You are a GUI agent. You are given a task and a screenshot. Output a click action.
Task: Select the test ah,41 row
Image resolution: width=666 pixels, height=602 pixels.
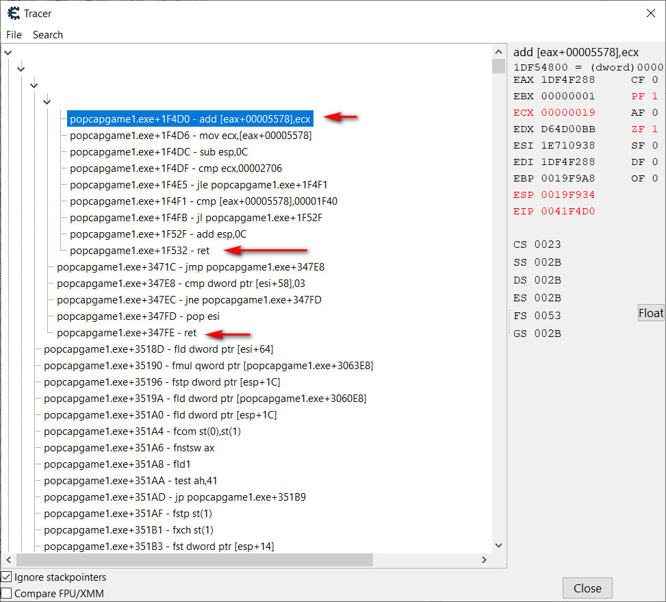[131, 481]
